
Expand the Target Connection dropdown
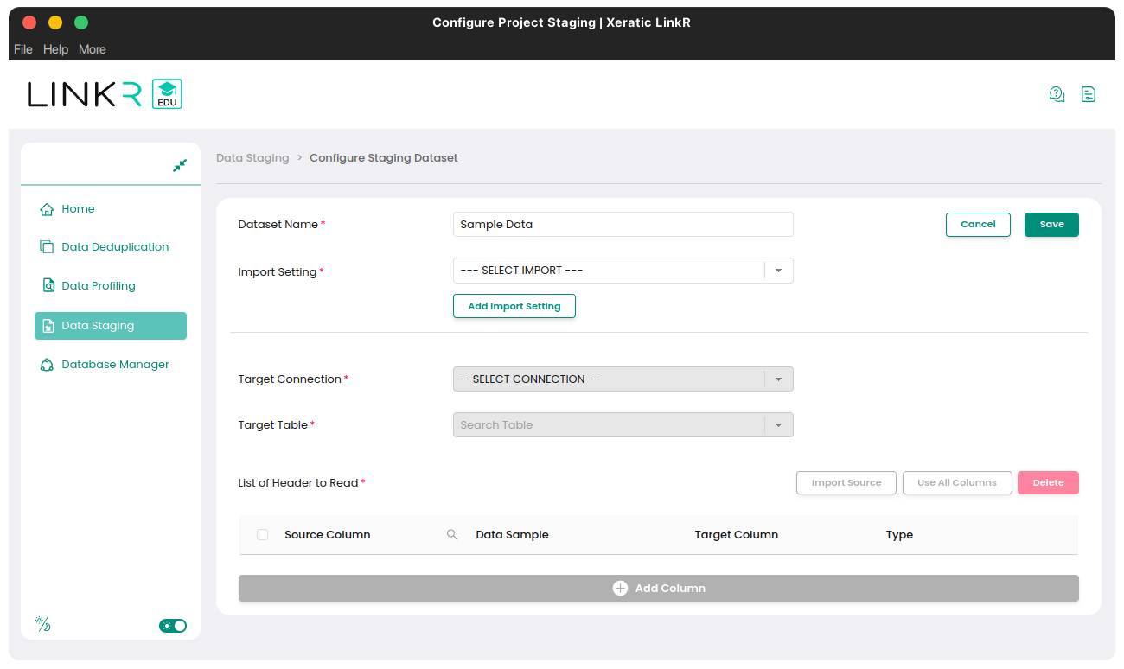point(623,379)
